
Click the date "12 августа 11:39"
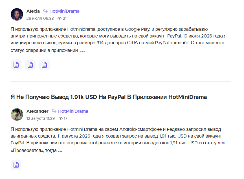tap(41, 118)
